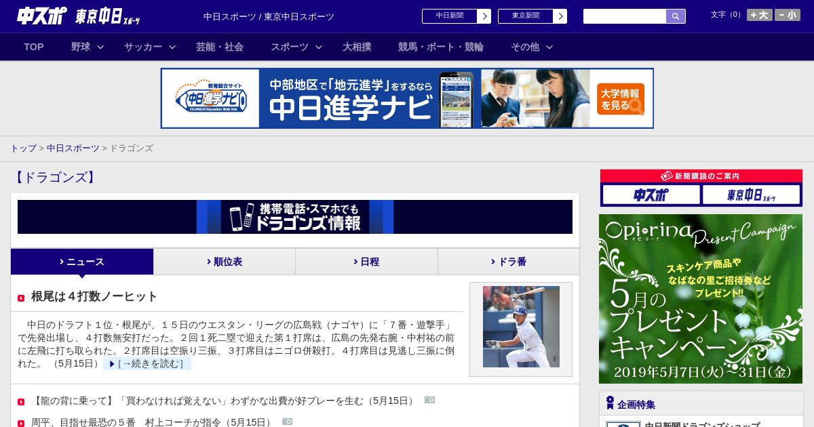Go to トップ breadcrumb link
The width and height of the screenshot is (814, 427).
coord(23,148)
